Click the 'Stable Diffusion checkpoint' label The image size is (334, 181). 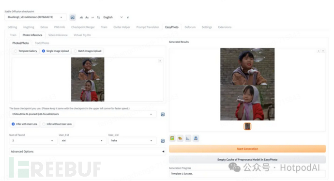[x=19, y=12]
